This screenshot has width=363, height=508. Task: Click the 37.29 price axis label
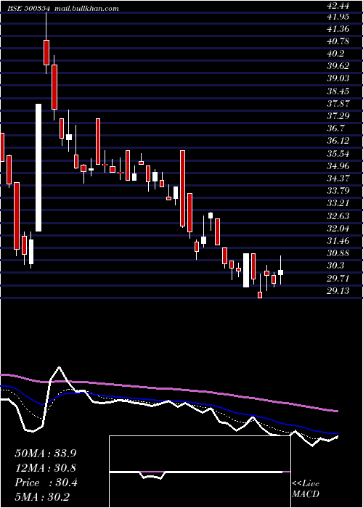338,116
